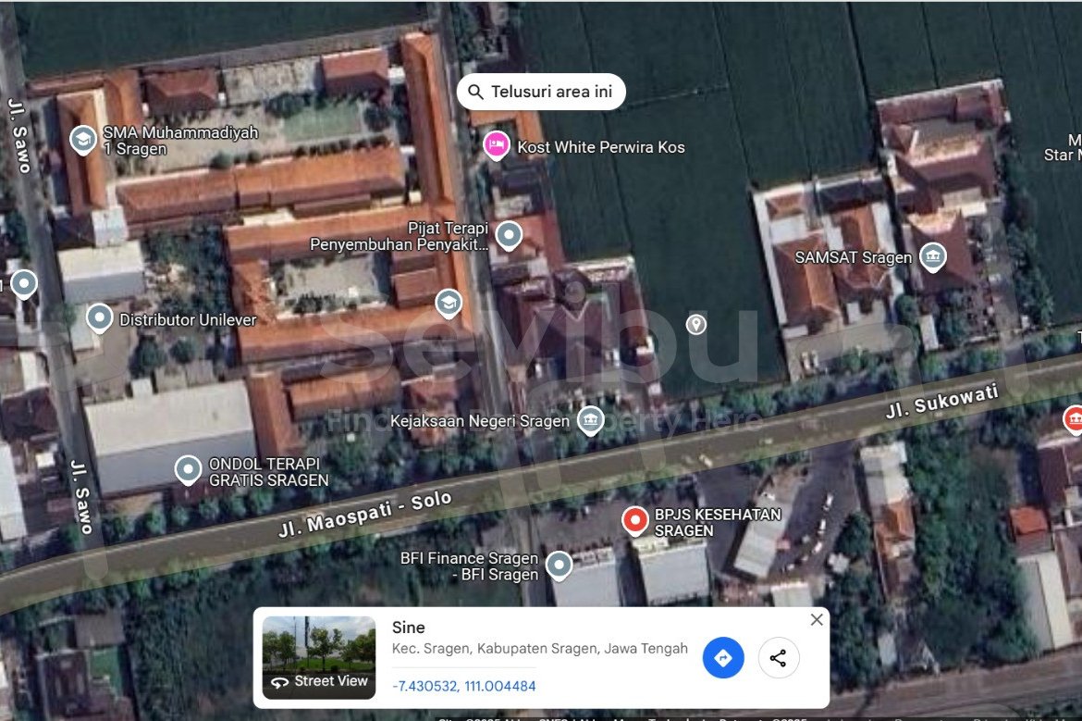Click the Distributor Unilever map marker

tap(100, 318)
